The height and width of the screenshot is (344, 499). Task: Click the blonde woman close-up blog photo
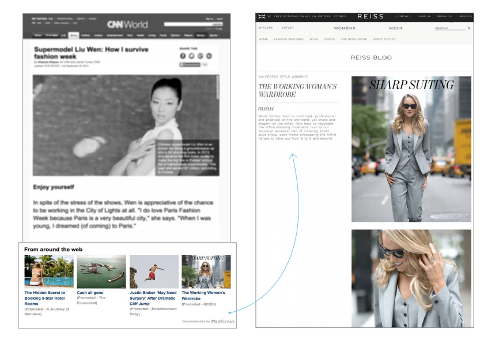(411, 278)
